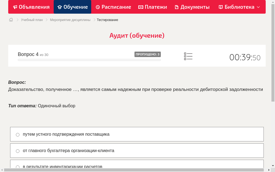This screenshot has height=172, width=275.
Task: Select answer 'путем устного подтверждения поставщика'
Action: [18, 134]
